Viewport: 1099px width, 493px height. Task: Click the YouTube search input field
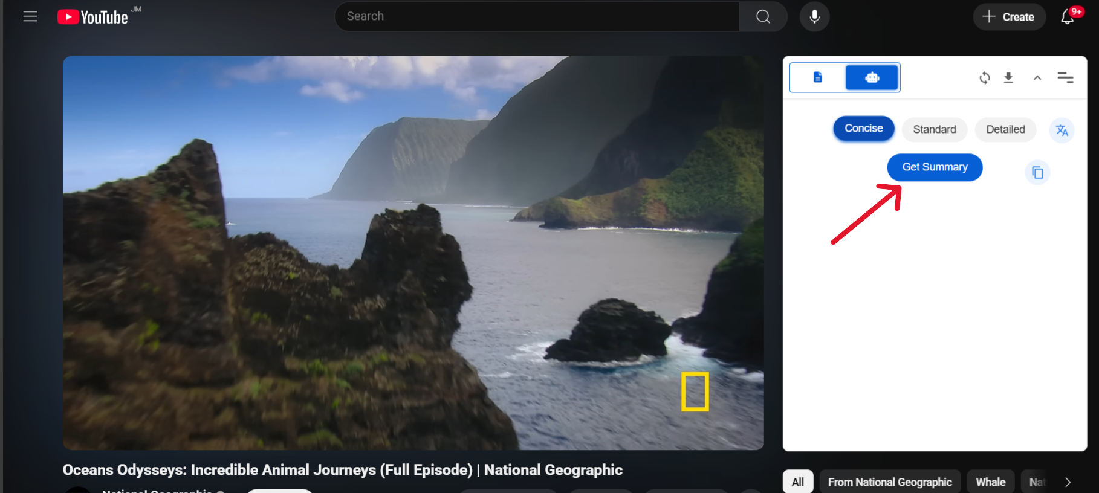pyautogui.click(x=537, y=17)
